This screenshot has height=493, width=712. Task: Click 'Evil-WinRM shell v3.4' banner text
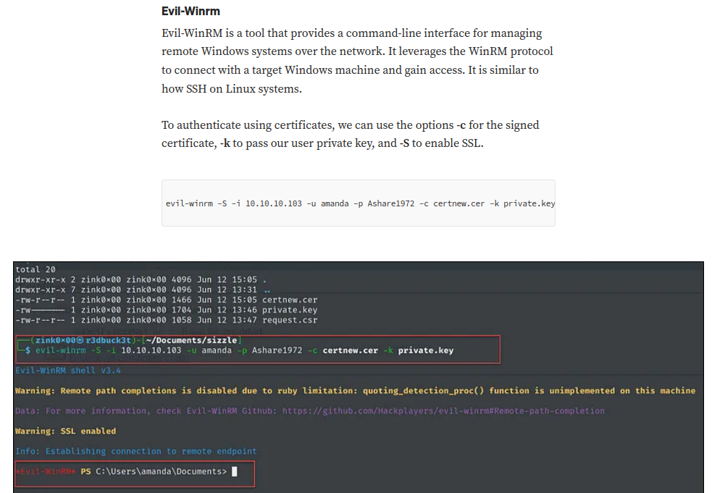(x=68, y=371)
